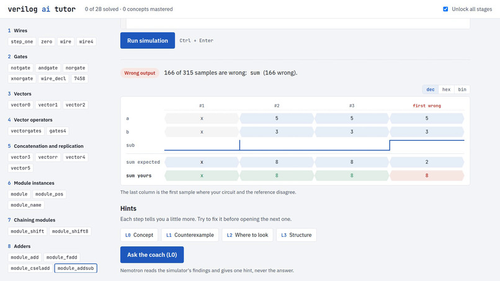
Task: Click '4 Vector operators' section heading
Action: pos(30,120)
